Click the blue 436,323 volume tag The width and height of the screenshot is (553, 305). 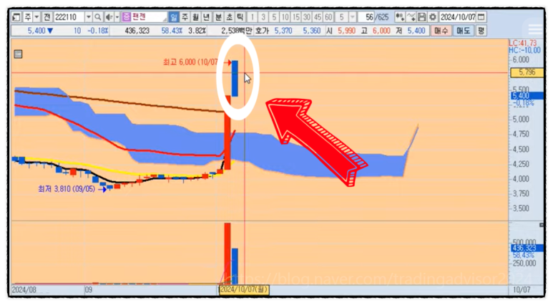point(527,248)
